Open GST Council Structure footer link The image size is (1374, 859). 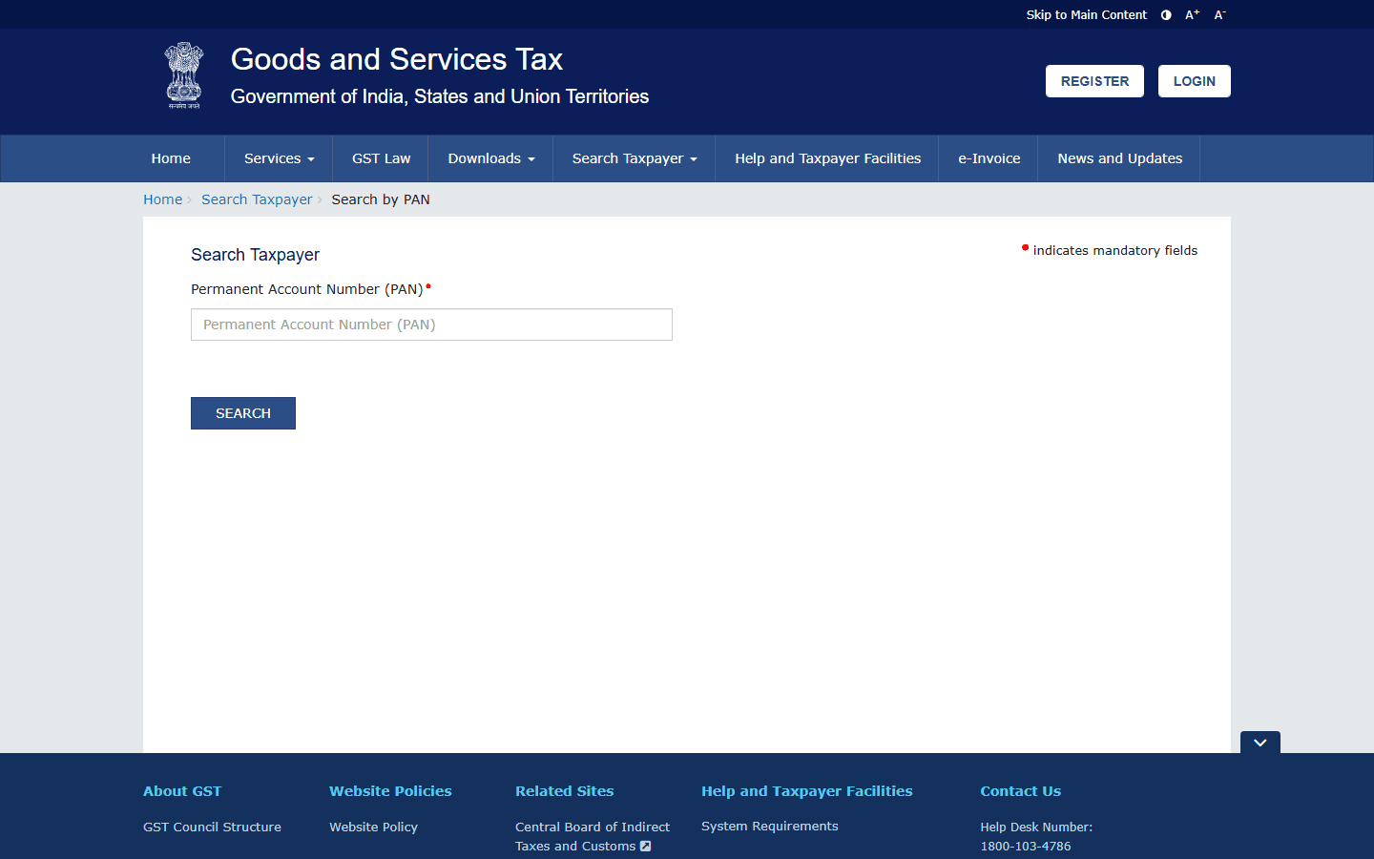[x=212, y=828]
